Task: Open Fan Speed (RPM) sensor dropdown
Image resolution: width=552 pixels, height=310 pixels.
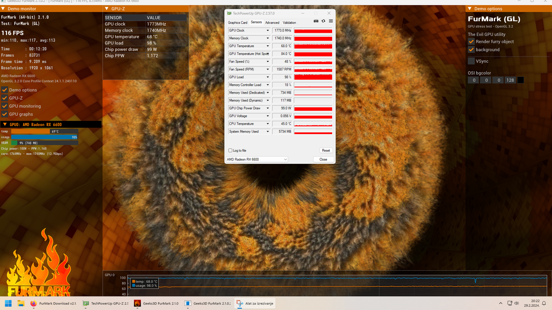Action: (268, 69)
